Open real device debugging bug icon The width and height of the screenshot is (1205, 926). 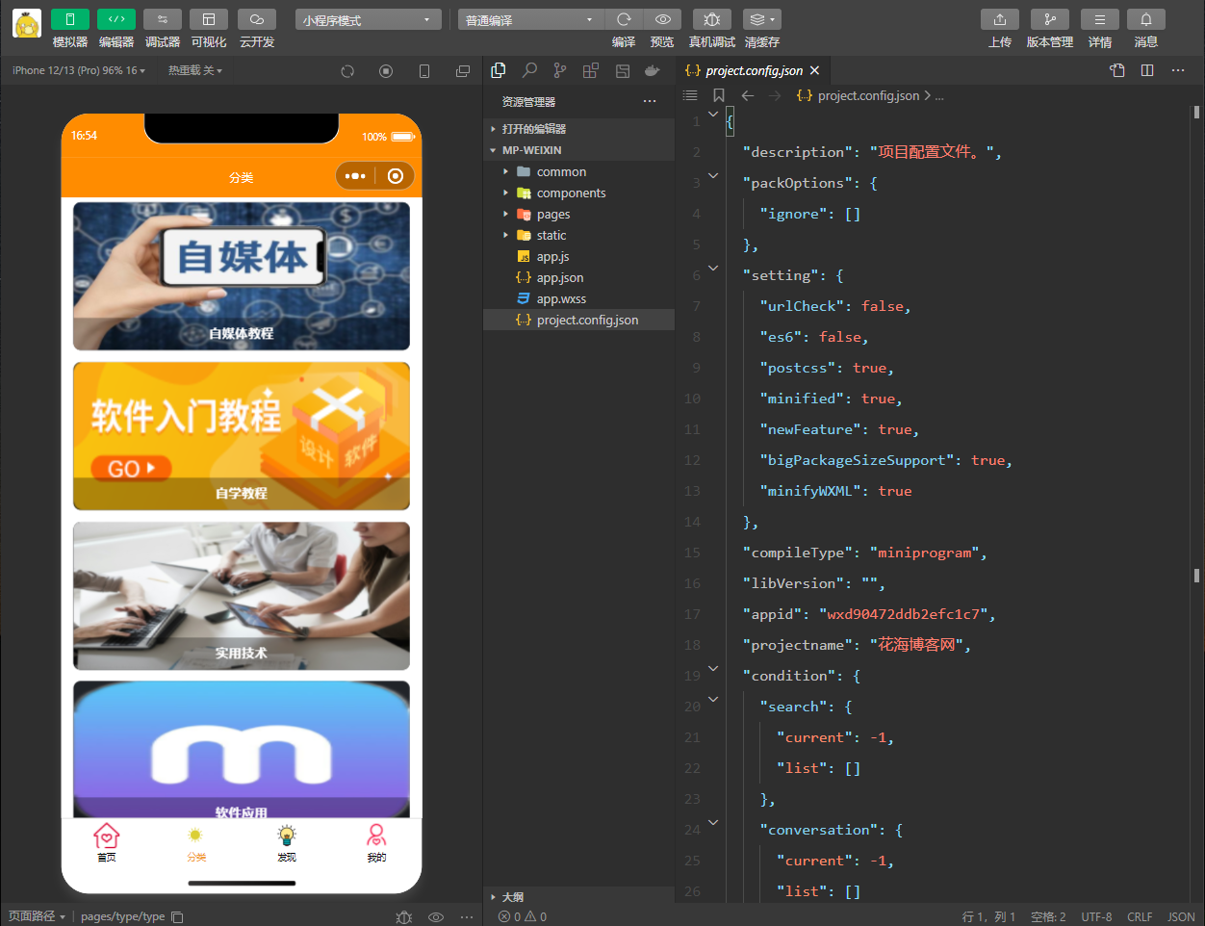click(x=711, y=19)
